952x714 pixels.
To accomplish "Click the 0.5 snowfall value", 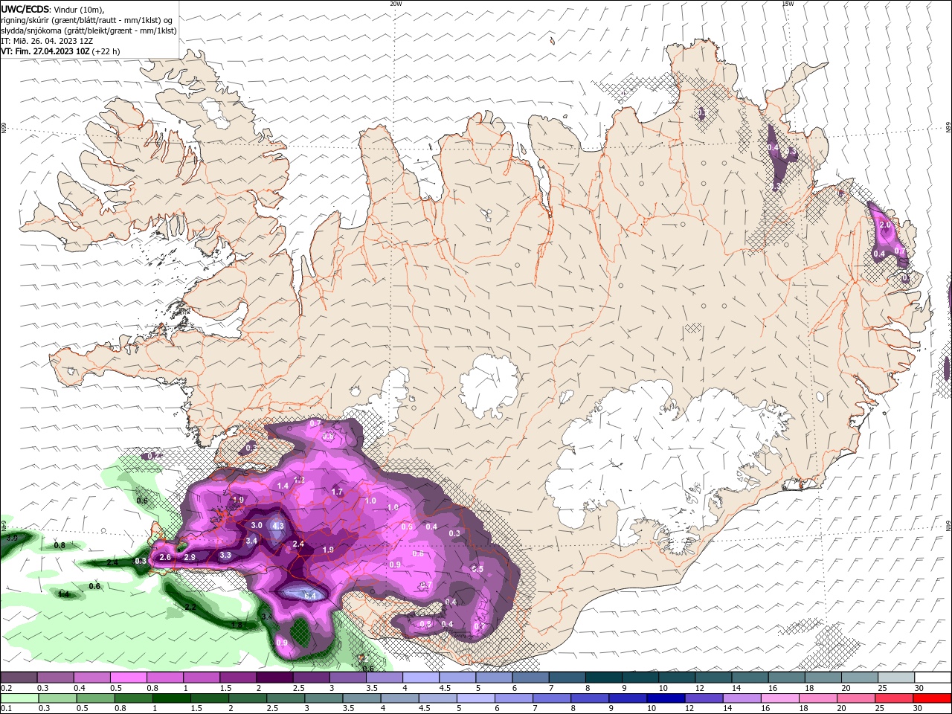I will 477,569.
